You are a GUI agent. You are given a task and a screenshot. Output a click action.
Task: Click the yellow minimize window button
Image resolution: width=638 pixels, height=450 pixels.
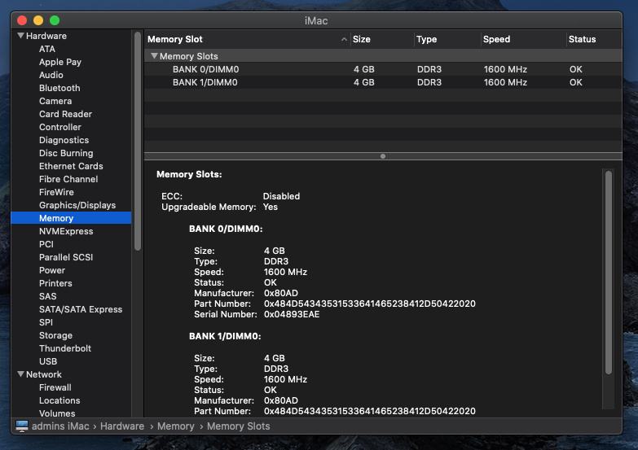click(38, 20)
